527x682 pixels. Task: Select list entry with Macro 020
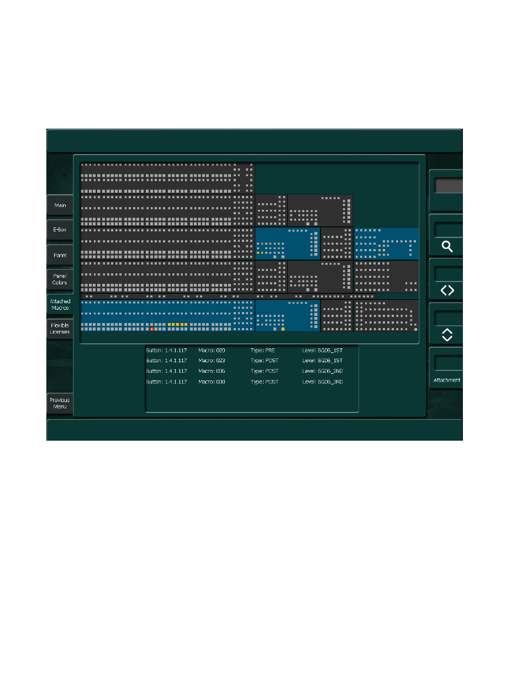coord(251,351)
